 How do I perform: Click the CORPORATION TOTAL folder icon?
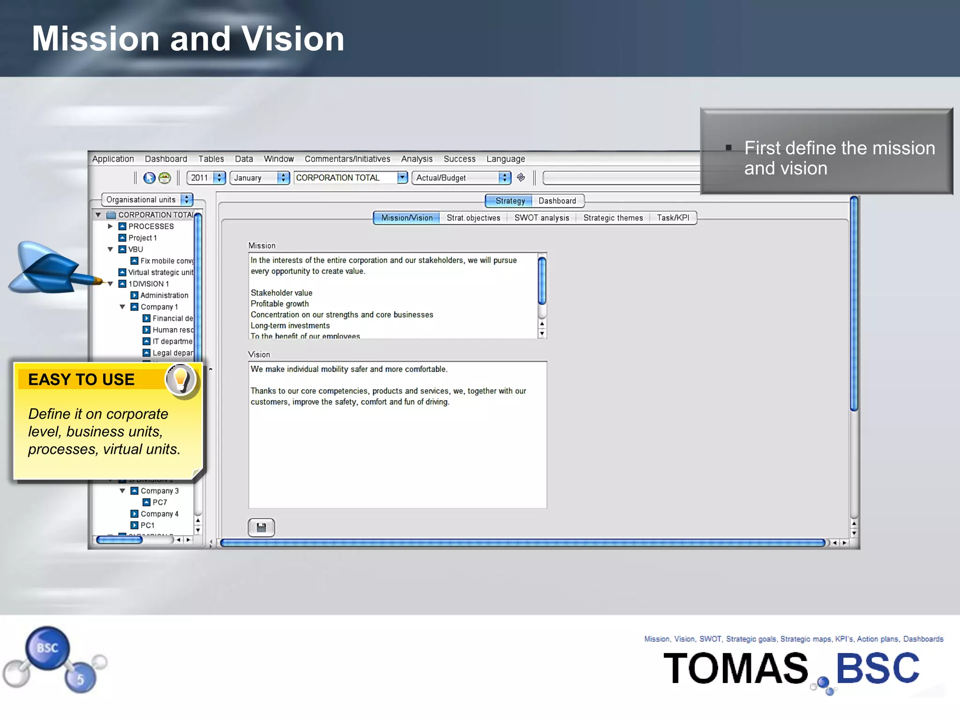tap(111, 215)
